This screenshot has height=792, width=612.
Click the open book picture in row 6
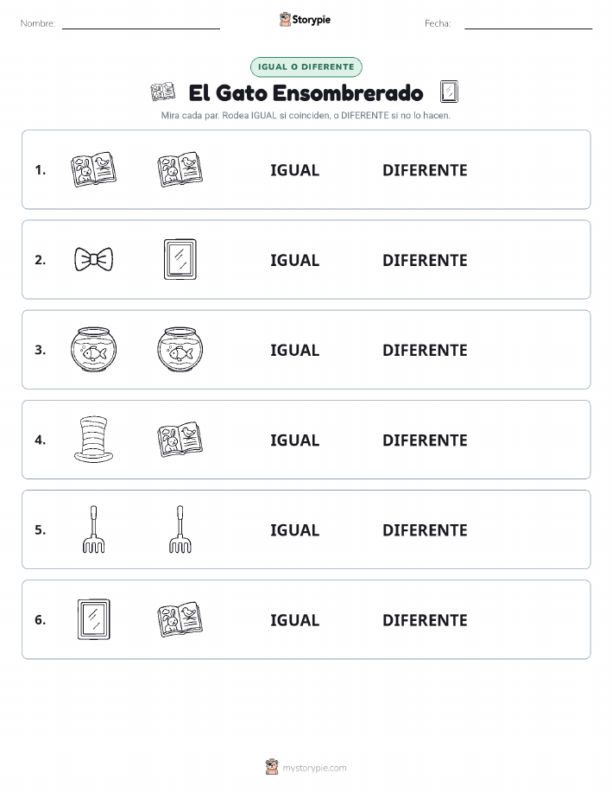click(180, 619)
